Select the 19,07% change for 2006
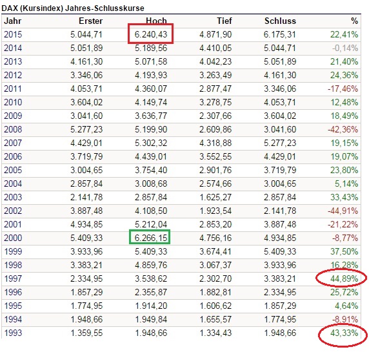Screen dimensions: 369x356 pyautogui.click(x=344, y=156)
